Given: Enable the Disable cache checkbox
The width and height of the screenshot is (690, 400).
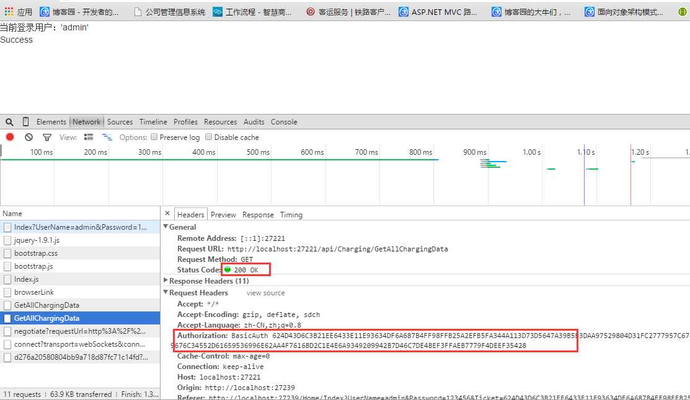Looking at the screenshot, I should pyautogui.click(x=208, y=137).
